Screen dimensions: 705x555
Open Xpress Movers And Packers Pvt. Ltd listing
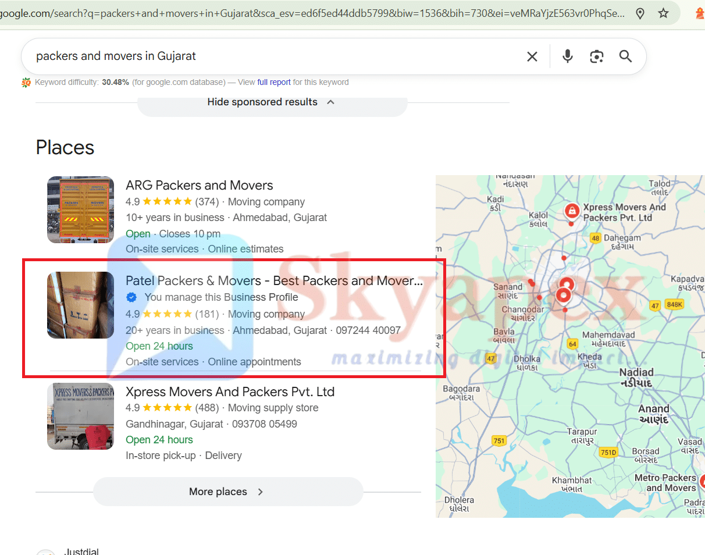230,392
